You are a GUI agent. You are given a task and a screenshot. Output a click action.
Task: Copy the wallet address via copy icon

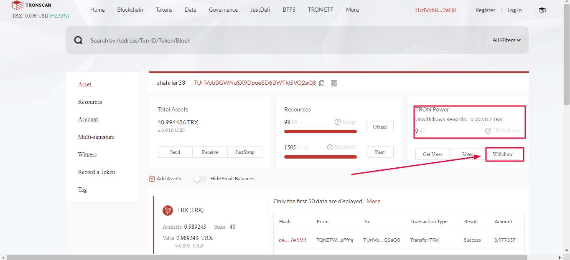pos(322,83)
